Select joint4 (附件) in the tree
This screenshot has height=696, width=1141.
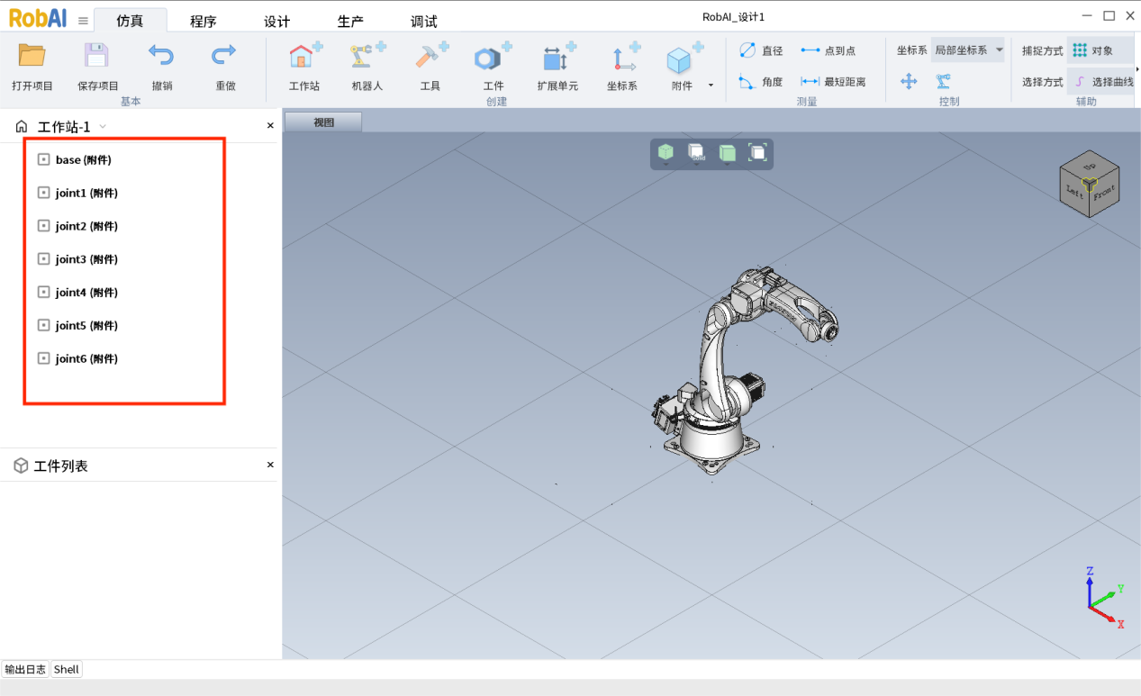click(x=86, y=293)
